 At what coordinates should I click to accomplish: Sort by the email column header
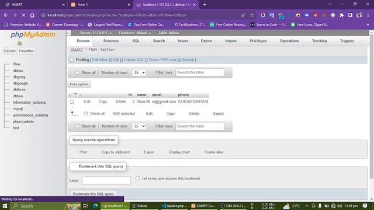(x=157, y=94)
